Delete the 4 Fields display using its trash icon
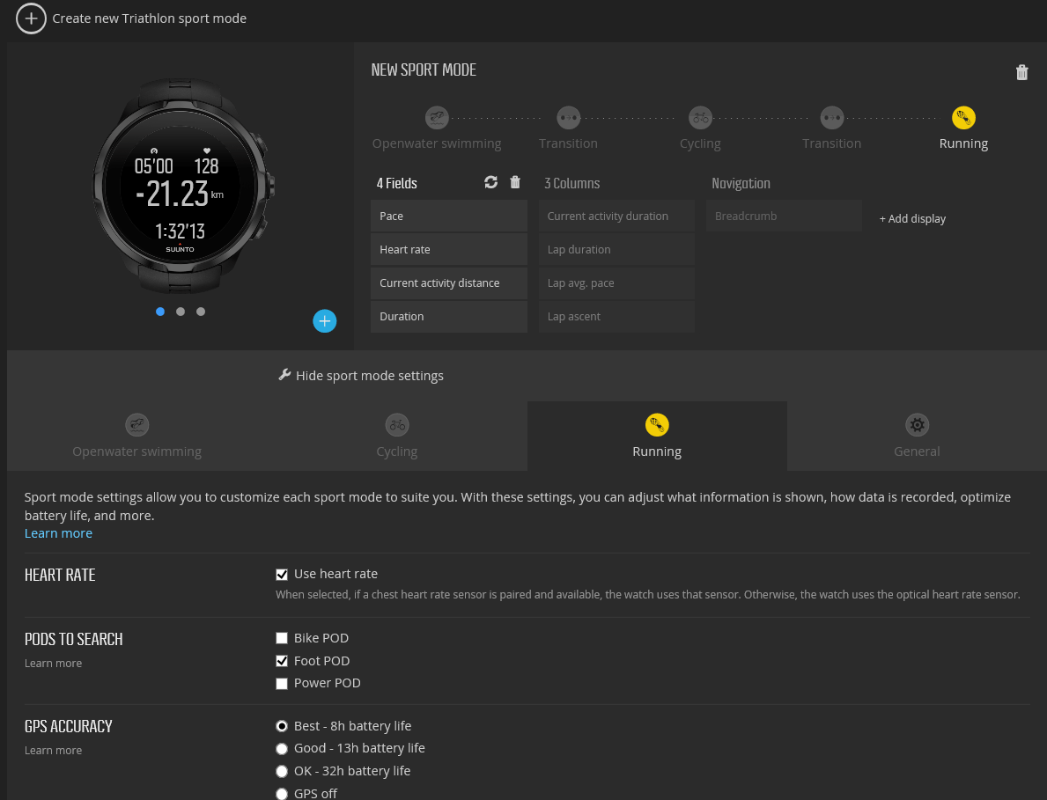1047x800 pixels. [x=515, y=182]
